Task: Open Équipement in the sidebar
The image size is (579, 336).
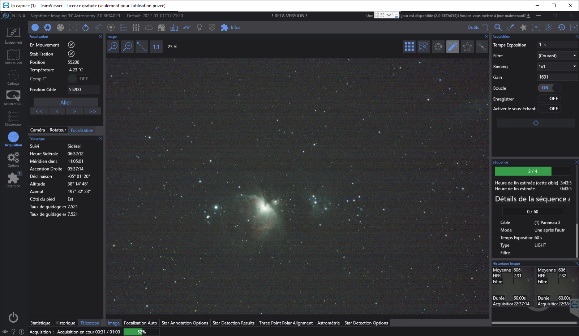Action: [x=13, y=36]
